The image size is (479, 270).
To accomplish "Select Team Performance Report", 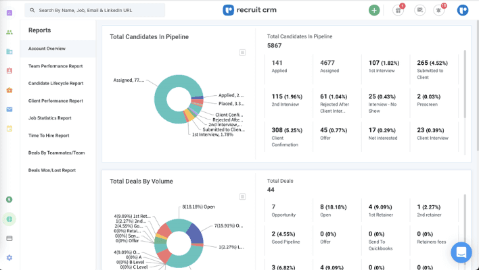I will click(55, 66).
